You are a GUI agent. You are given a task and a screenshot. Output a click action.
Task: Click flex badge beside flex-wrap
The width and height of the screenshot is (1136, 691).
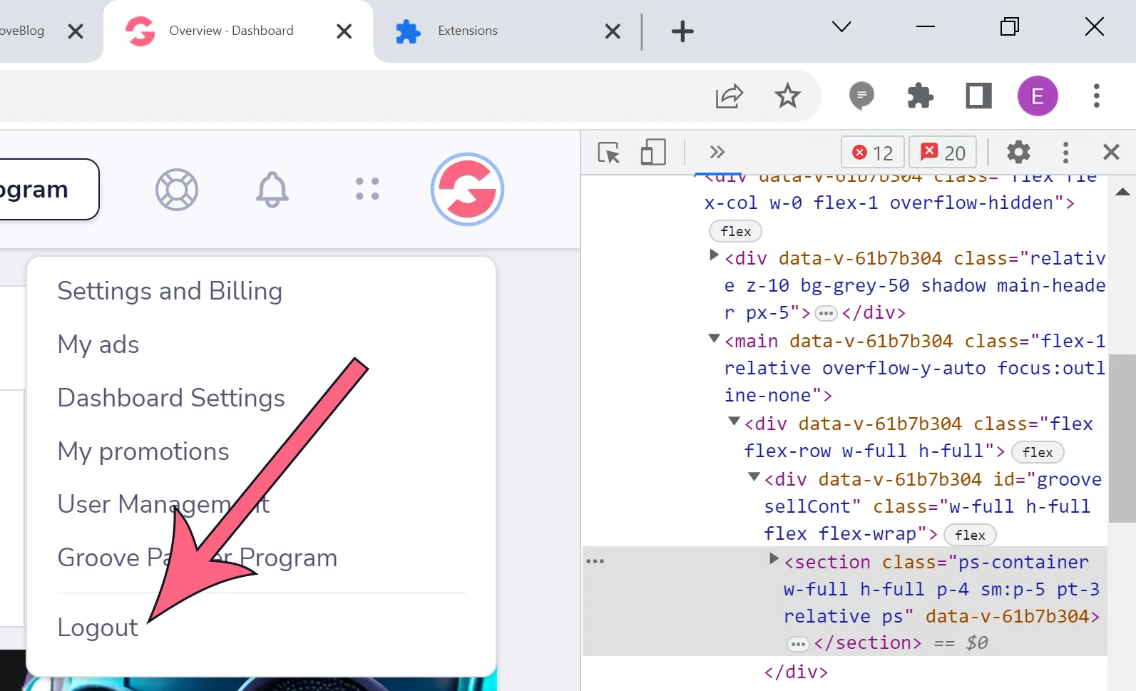pyautogui.click(x=970, y=535)
